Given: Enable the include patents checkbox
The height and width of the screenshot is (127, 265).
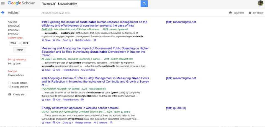Looking at the screenshot, I should 9,83.
